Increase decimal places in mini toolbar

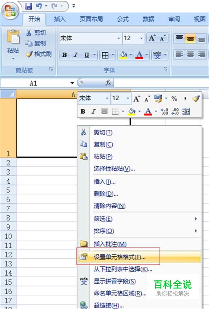pos(164,112)
